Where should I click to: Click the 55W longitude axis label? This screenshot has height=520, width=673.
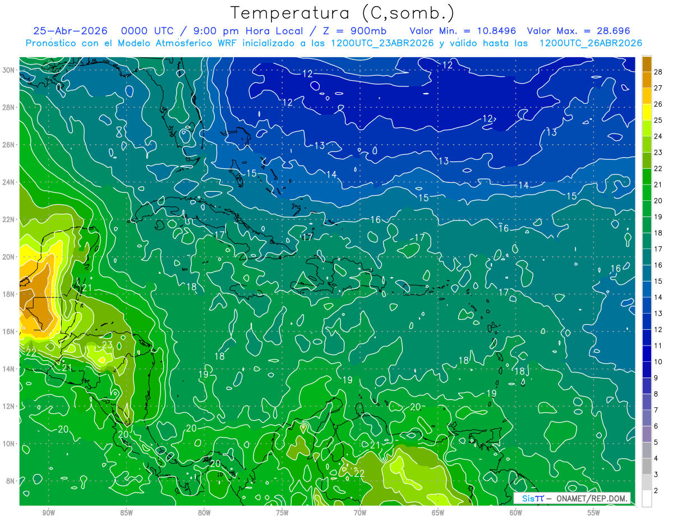(x=594, y=513)
